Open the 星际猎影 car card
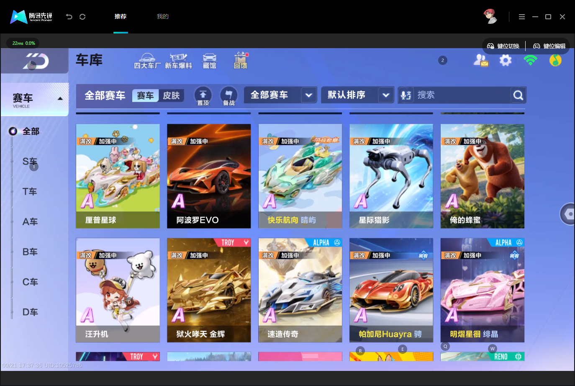Screen dimensions: 575x386 [x=391, y=176]
